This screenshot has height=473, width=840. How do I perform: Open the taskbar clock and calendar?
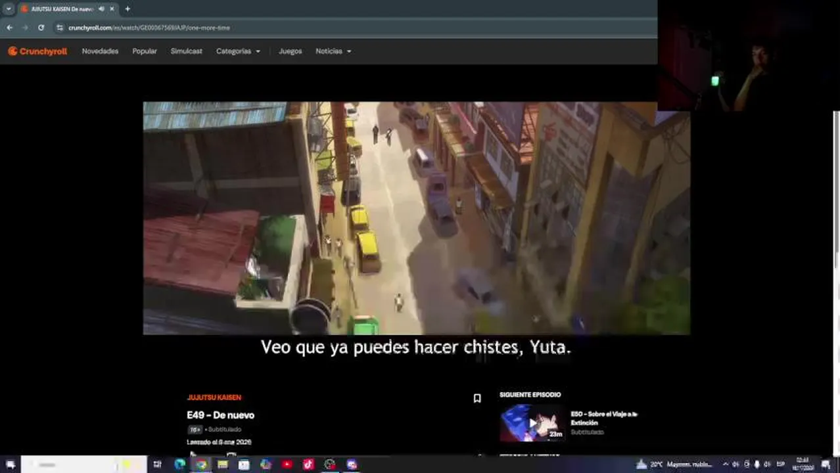[x=803, y=464]
